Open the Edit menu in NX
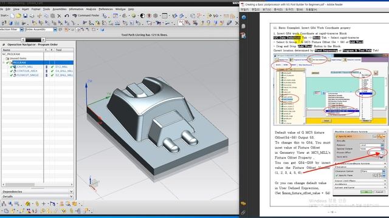Viewport: 389px width, 218px height. [x=8, y=9]
